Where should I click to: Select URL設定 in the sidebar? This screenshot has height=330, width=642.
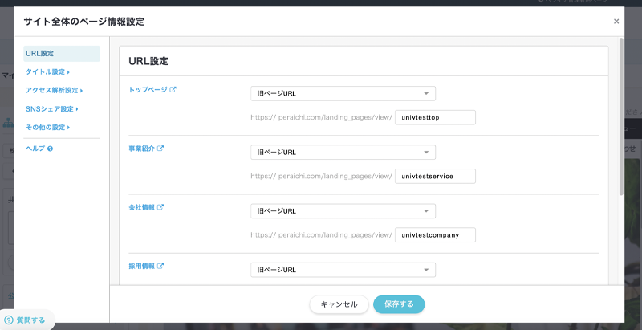(40, 54)
